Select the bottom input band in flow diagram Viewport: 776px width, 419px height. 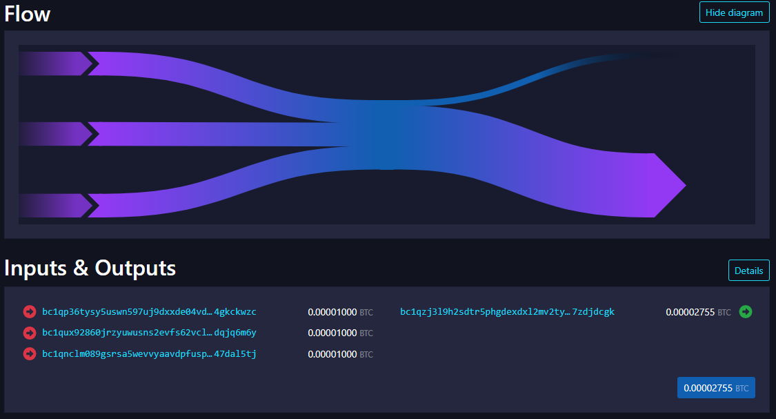(172, 205)
